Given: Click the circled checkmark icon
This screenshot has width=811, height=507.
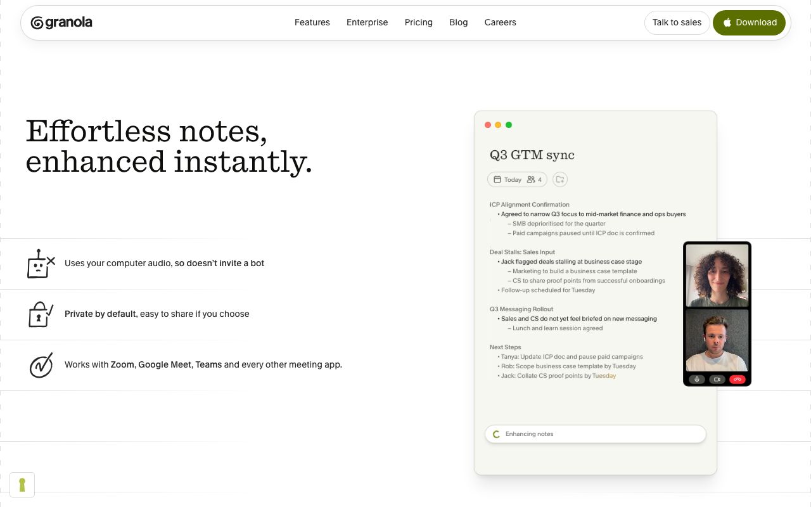Looking at the screenshot, I should click(x=41, y=365).
